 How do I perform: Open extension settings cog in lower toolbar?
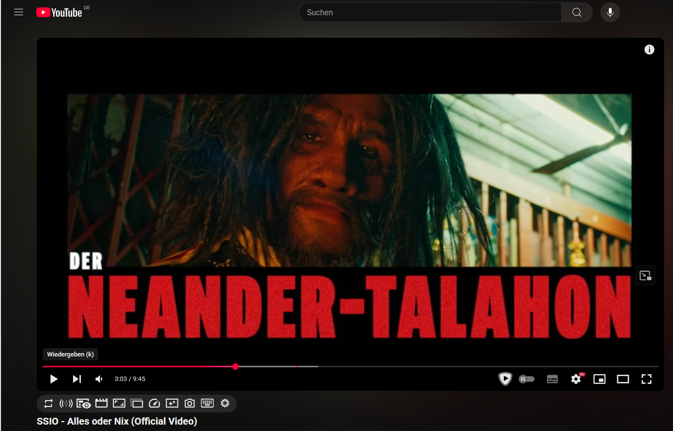(225, 404)
